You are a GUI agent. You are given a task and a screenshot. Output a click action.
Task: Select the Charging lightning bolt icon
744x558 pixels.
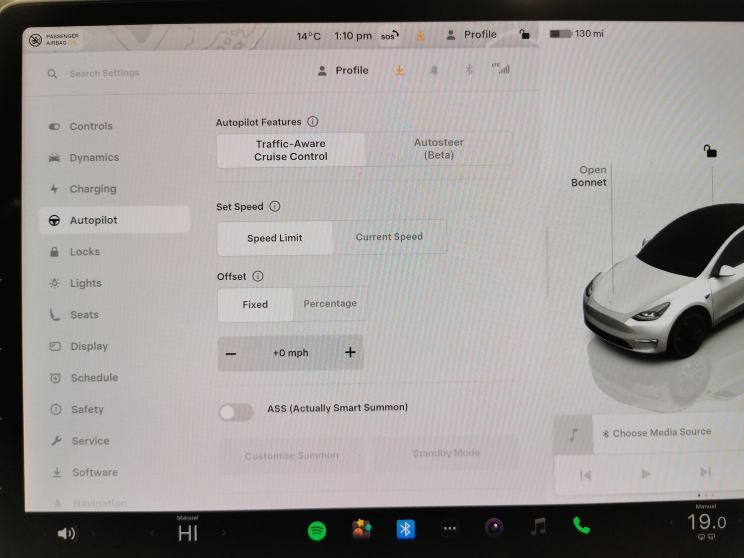click(56, 189)
